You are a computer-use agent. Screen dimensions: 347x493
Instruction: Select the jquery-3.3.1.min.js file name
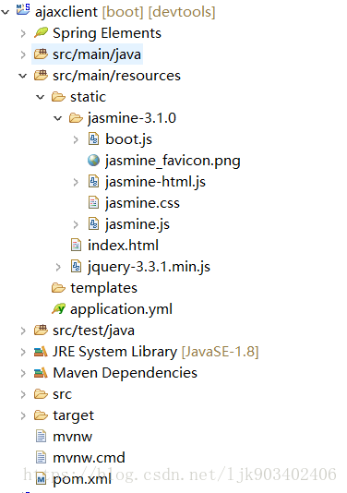pos(149,267)
